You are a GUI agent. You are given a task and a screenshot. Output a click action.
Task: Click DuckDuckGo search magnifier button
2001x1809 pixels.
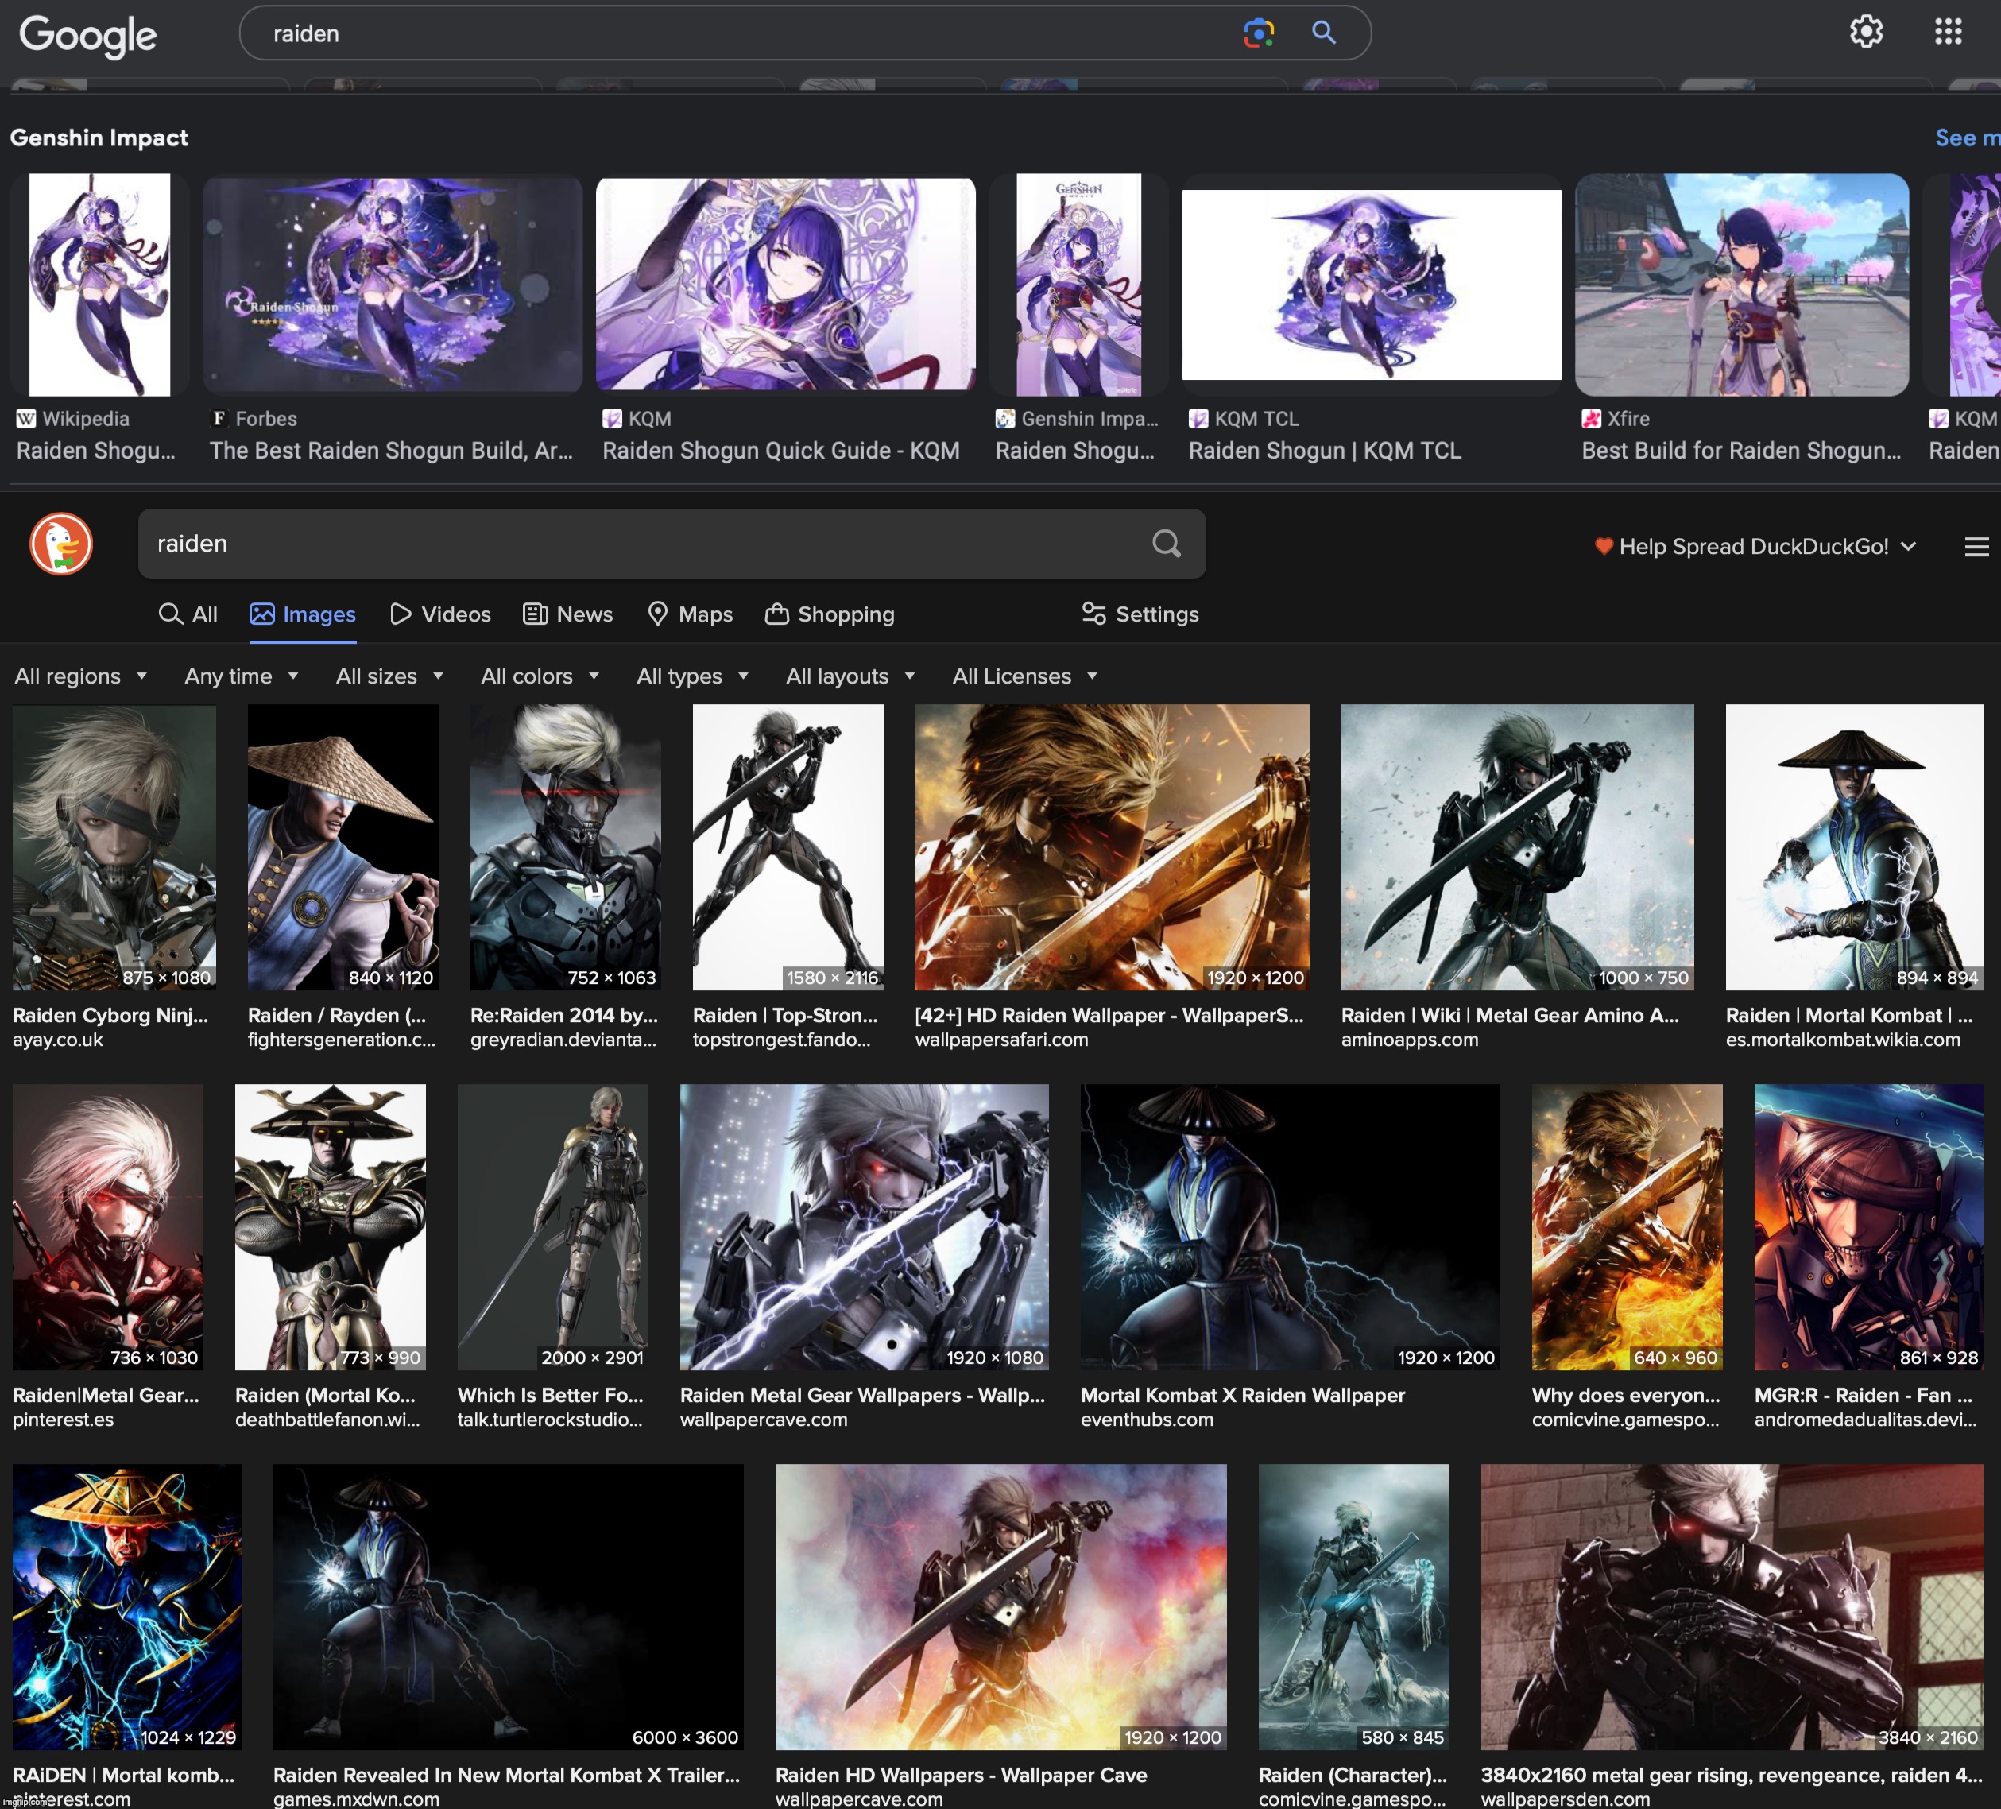coord(1167,543)
